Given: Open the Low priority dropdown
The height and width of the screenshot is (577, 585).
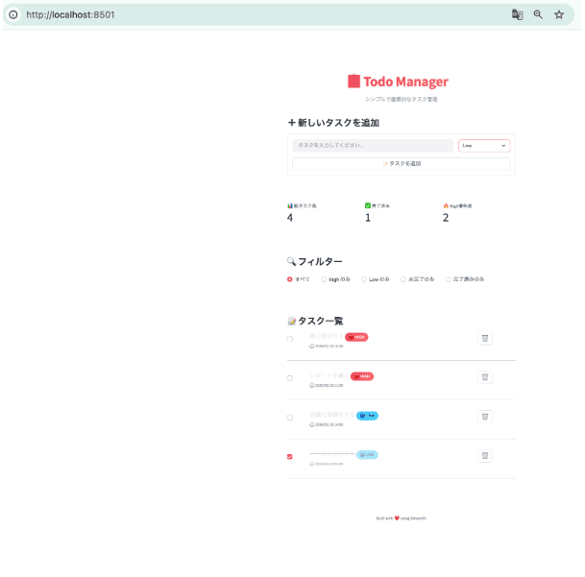Looking at the screenshot, I should (484, 146).
